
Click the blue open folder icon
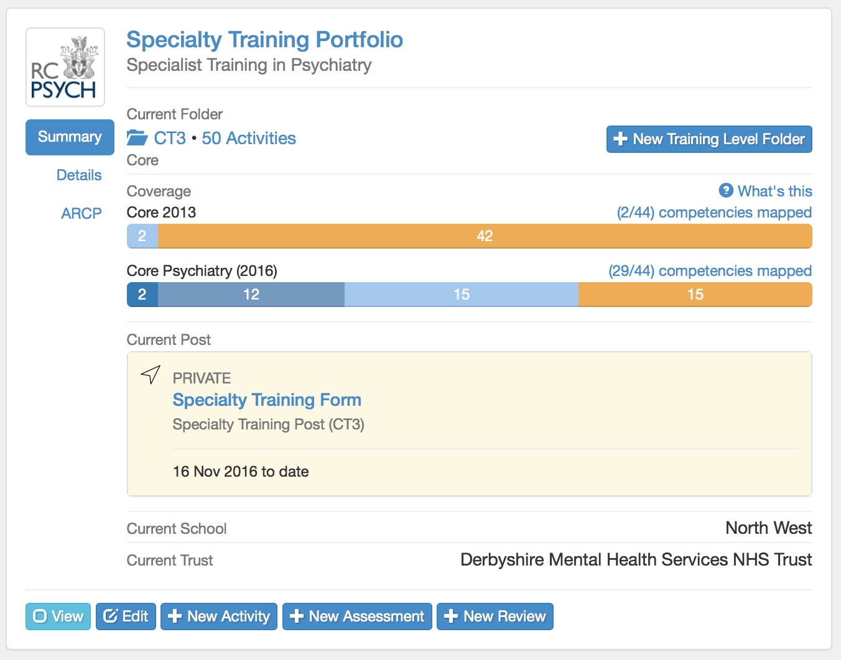[137, 138]
